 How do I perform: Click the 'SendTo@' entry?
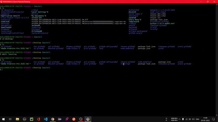(133, 18)
